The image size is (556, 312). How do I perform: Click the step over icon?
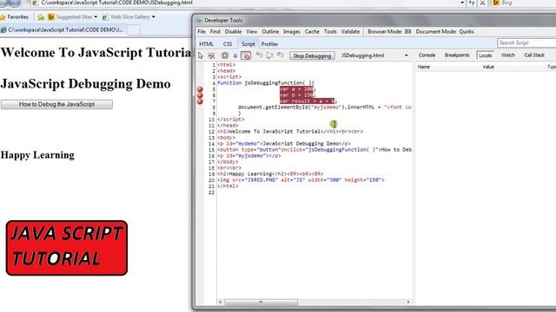tap(270, 55)
